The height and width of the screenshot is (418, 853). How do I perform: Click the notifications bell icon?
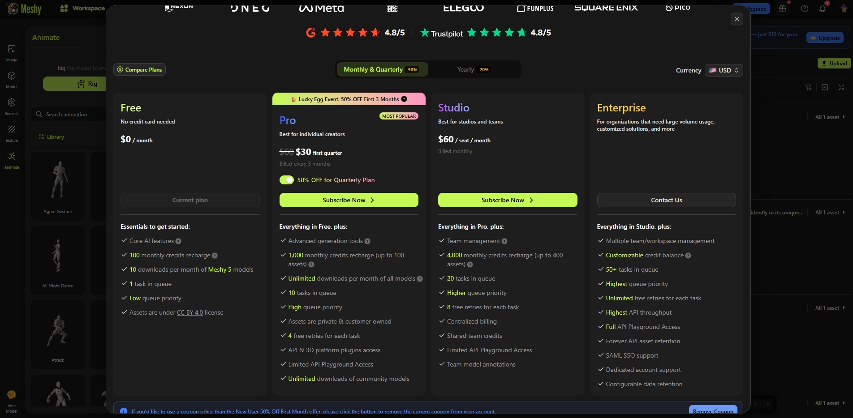tap(822, 9)
